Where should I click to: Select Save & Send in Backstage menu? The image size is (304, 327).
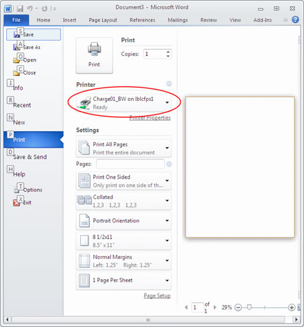coord(34,157)
